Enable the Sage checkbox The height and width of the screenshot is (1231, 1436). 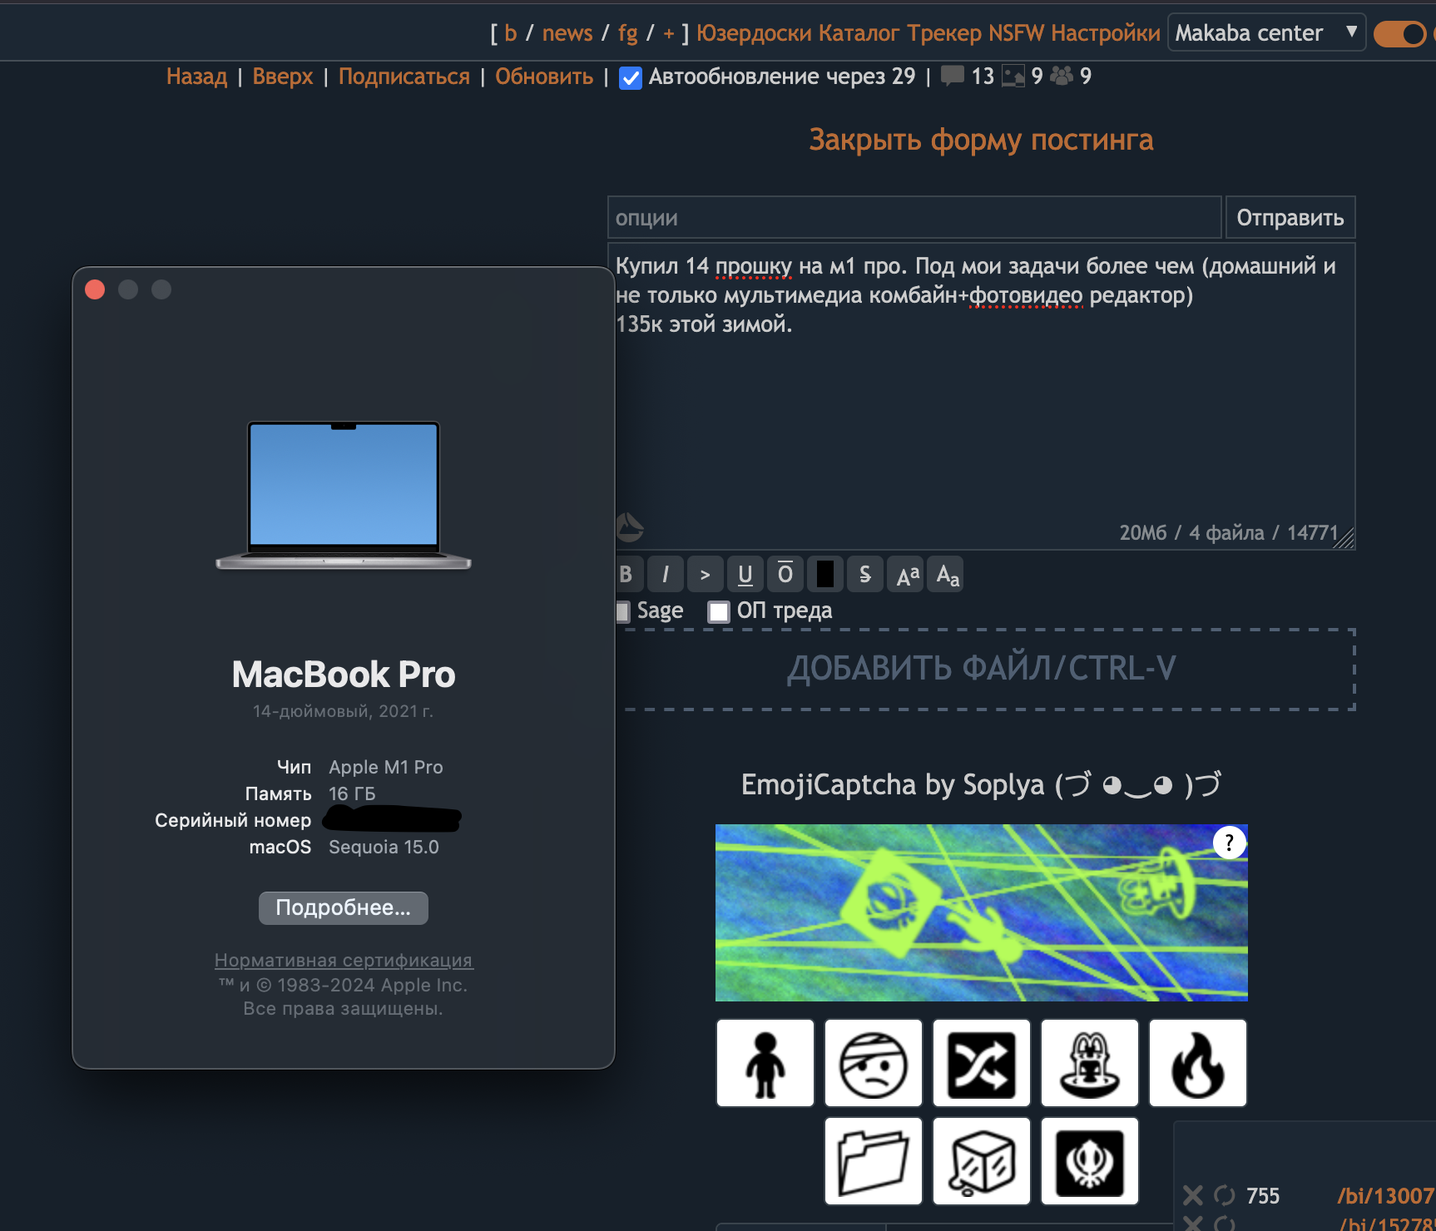(x=622, y=611)
